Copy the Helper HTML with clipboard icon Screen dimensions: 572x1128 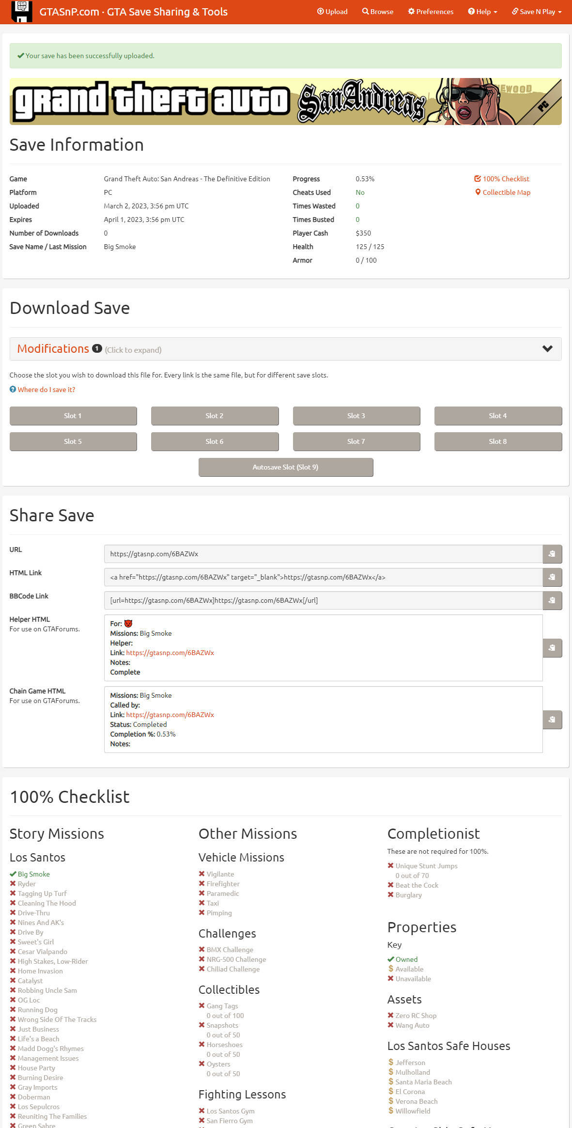pos(552,648)
